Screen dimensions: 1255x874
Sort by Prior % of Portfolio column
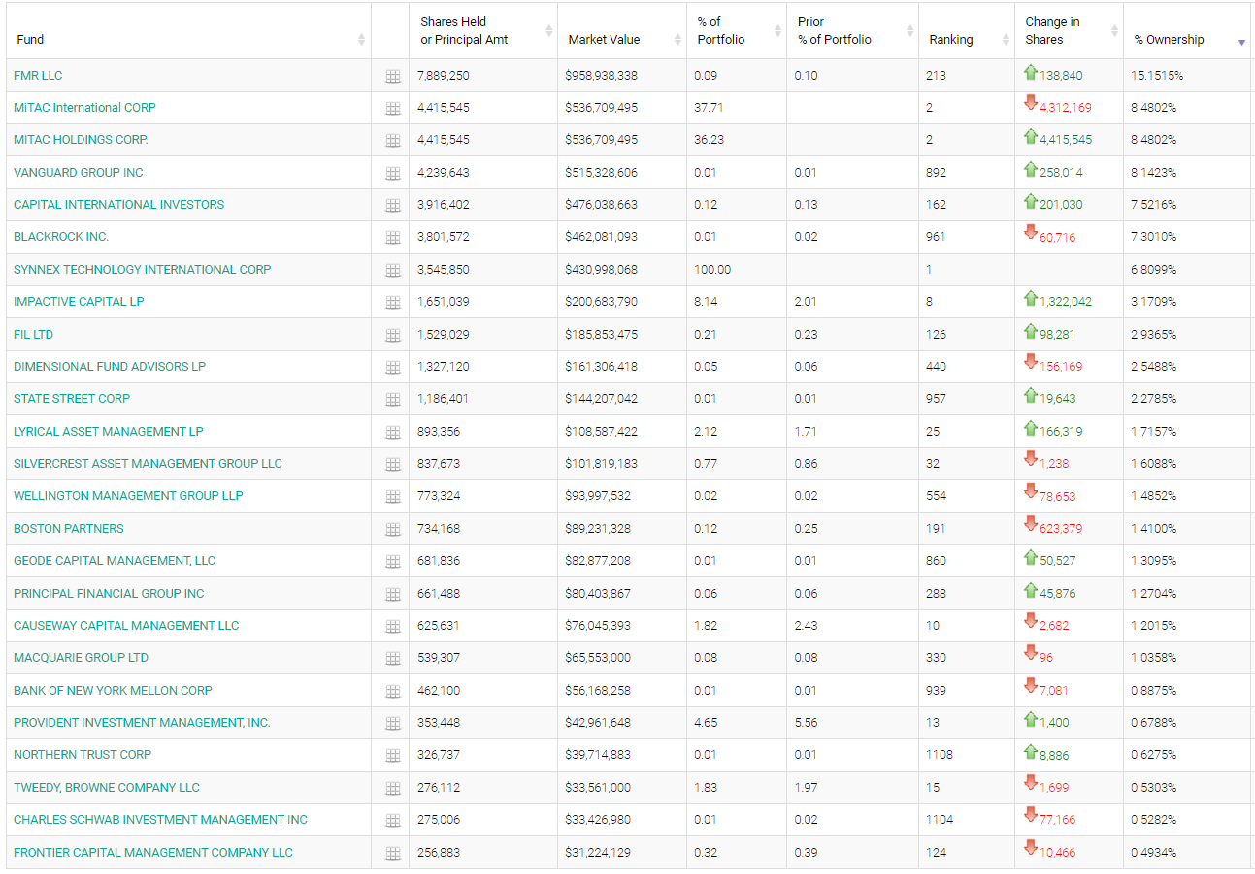pyautogui.click(x=910, y=31)
